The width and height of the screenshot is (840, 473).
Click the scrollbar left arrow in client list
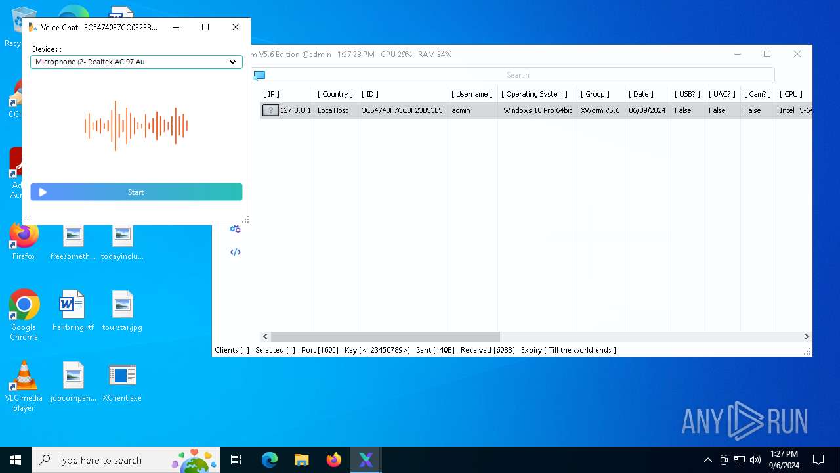[265, 336]
